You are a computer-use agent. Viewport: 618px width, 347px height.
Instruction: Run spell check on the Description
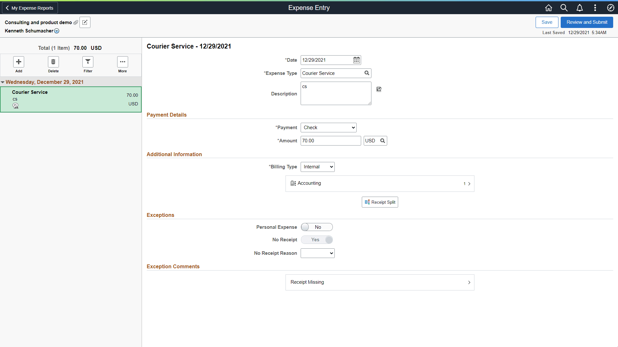click(x=379, y=89)
